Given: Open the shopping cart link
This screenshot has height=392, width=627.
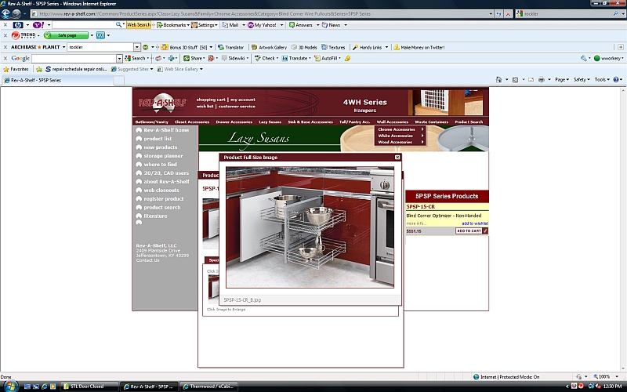Looking at the screenshot, I should (211, 100).
